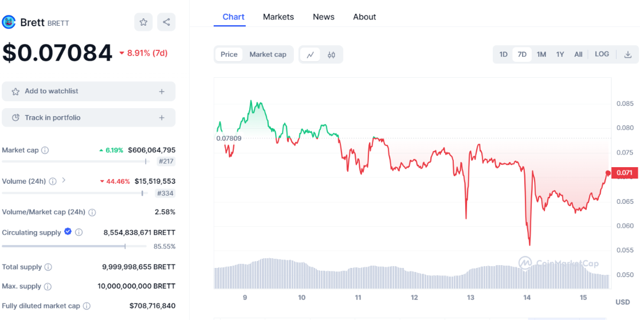Set chart range to All
This screenshot has width=640, height=320.
pyautogui.click(x=578, y=54)
